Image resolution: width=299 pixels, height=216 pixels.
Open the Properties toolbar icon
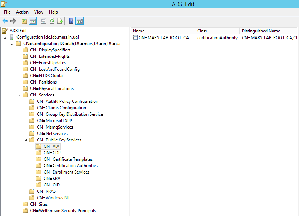coord(44,21)
